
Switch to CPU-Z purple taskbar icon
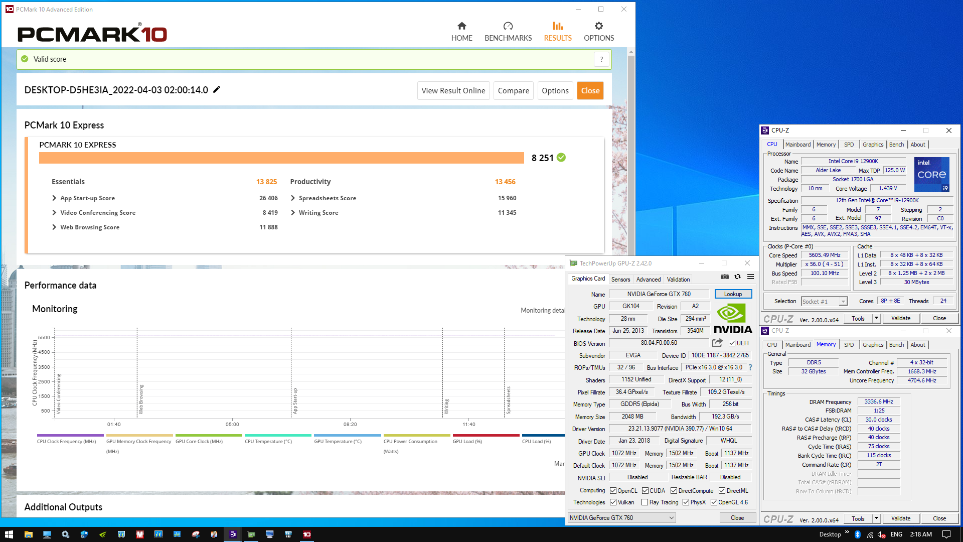click(233, 534)
